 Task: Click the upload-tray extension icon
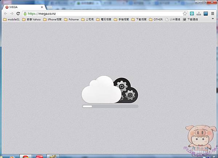coord(199,14)
